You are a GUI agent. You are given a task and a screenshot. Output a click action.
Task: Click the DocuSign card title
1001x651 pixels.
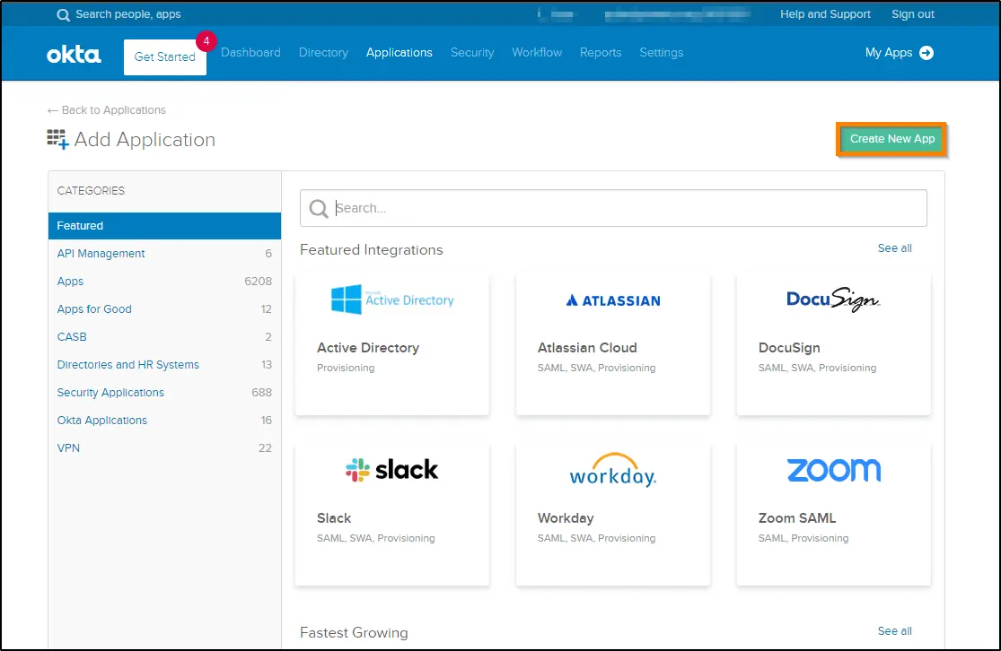789,348
